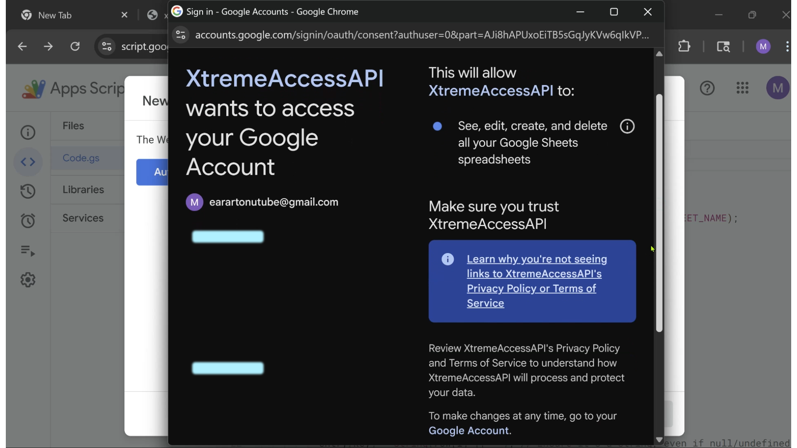The height and width of the screenshot is (448, 797).
Task: Open the Editor code icon in the Apps Script sidebar
Action: pyautogui.click(x=28, y=162)
